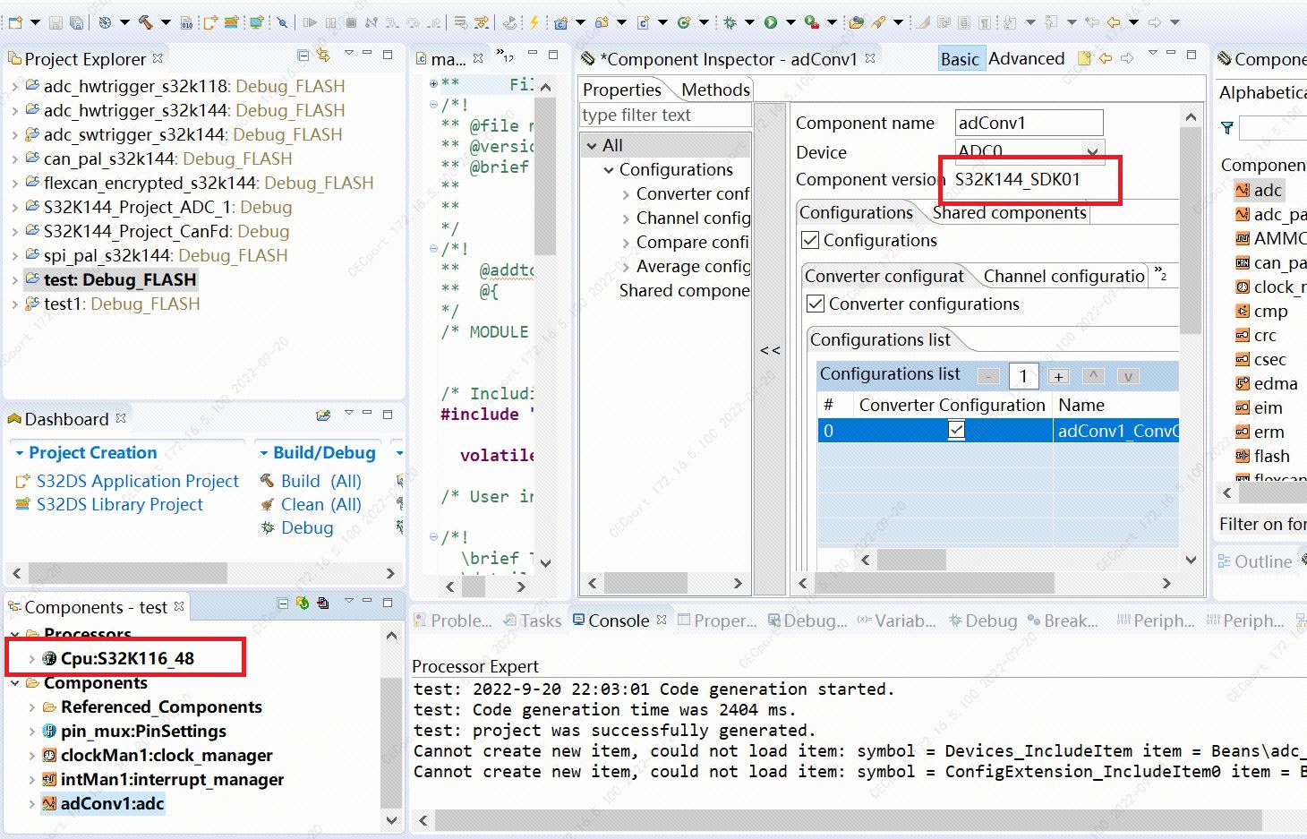Generate Processor Expert code via lightning icon
Viewport: 1307px width, 839px height.
click(x=534, y=21)
